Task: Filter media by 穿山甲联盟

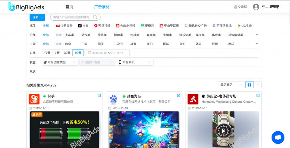Action: (x=169, y=26)
